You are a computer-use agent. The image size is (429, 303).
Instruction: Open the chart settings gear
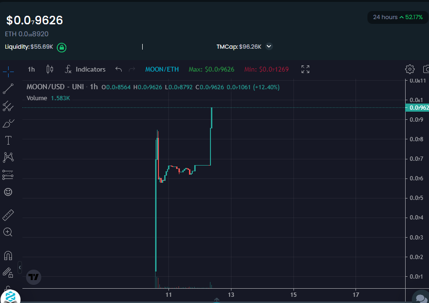[x=409, y=69]
